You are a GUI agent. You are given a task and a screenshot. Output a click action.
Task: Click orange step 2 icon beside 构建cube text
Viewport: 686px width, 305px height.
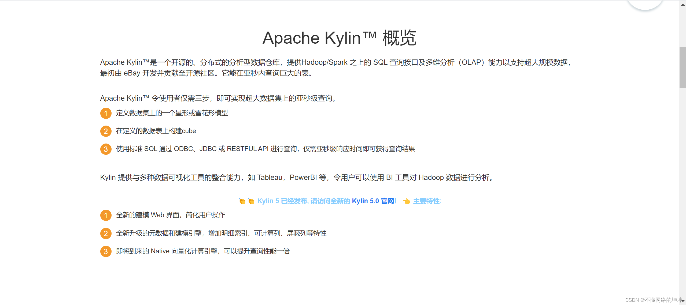pyautogui.click(x=106, y=131)
